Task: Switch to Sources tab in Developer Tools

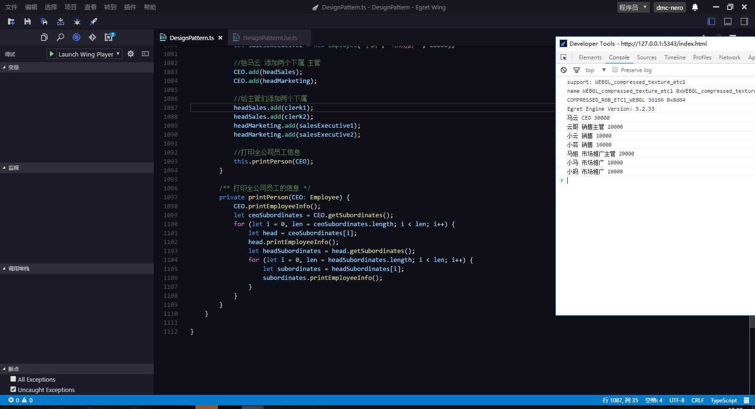Action: [x=646, y=57]
